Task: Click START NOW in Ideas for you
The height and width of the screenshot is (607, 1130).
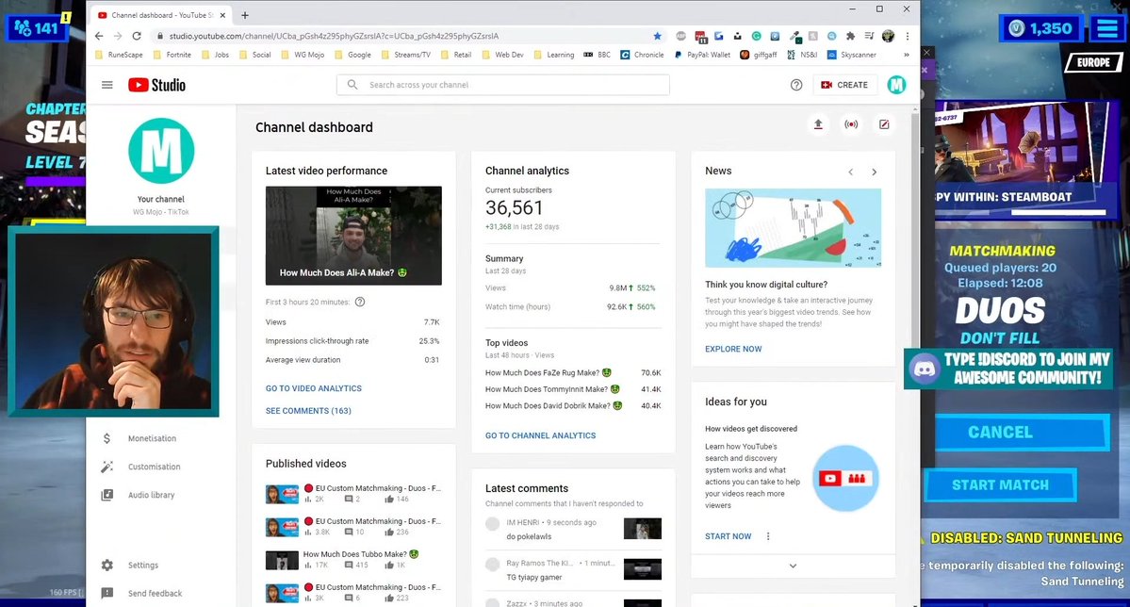Action: coord(728,536)
